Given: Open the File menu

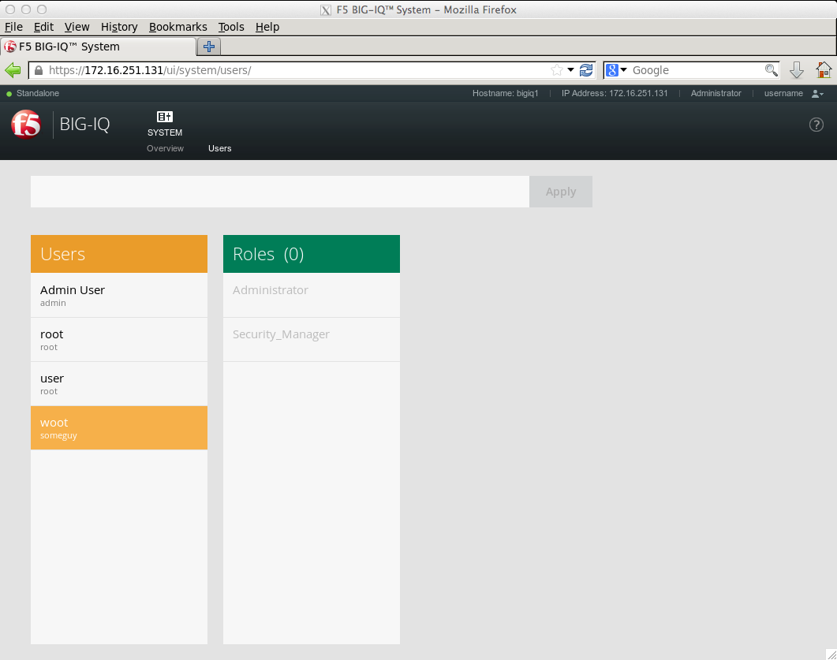Looking at the screenshot, I should 13,27.
